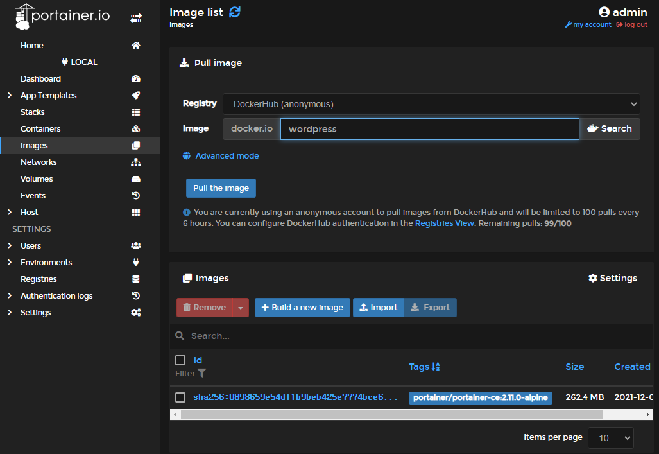Expand the App Templates chevron
The height and width of the screenshot is (454, 659).
10,96
